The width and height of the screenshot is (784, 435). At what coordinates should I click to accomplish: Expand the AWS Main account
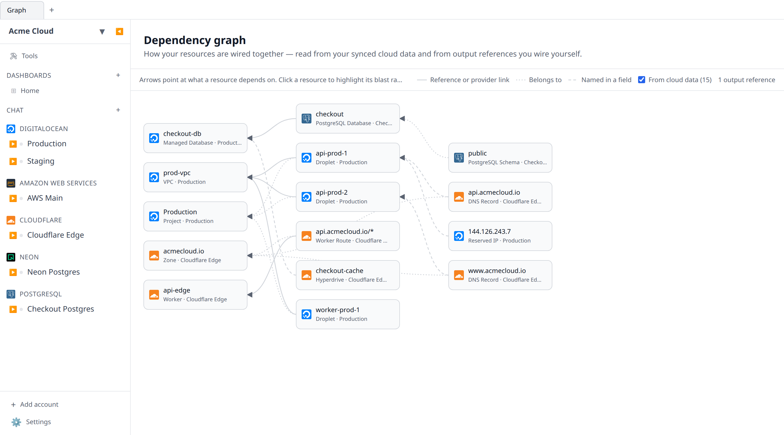pyautogui.click(x=13, y=198)
